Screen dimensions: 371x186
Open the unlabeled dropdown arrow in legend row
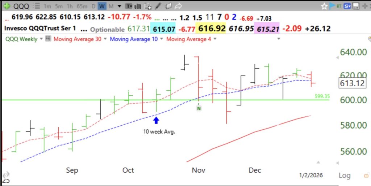click(279, 39)
